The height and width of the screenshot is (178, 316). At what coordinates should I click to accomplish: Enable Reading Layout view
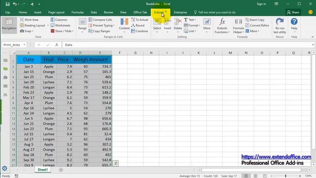33,25
